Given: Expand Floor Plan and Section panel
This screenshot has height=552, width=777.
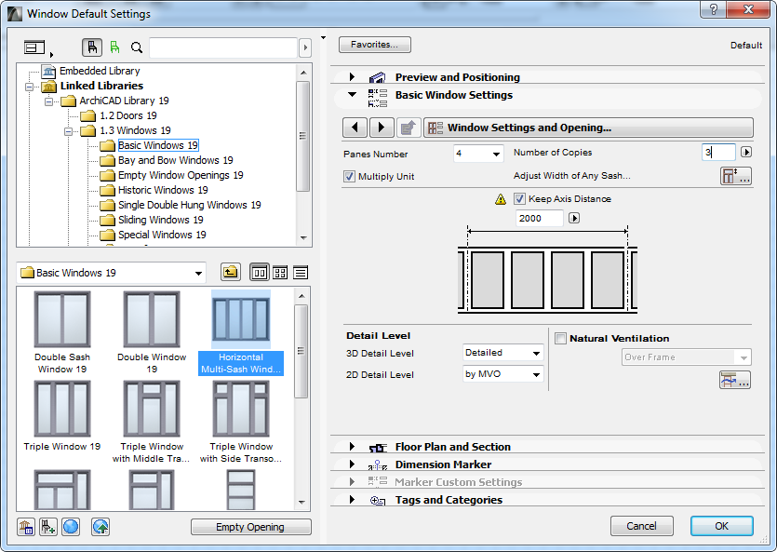Looking at the screenshot, I should 352,447.
